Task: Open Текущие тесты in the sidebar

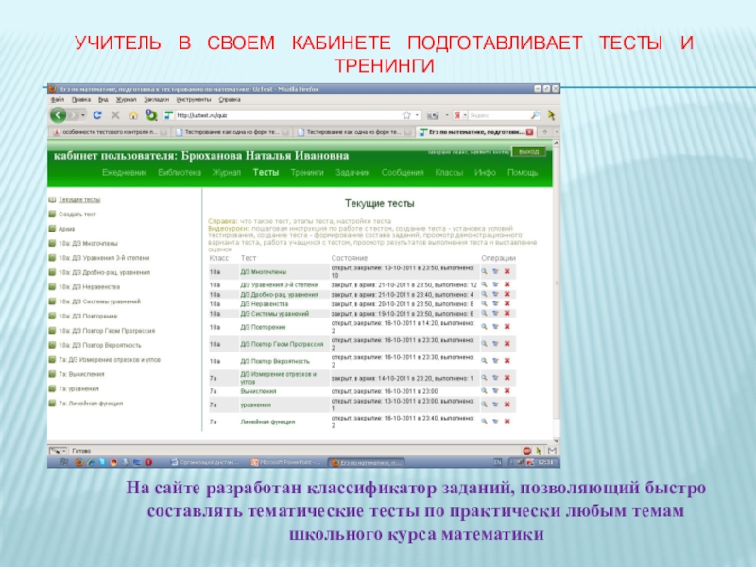Action: 79,199
